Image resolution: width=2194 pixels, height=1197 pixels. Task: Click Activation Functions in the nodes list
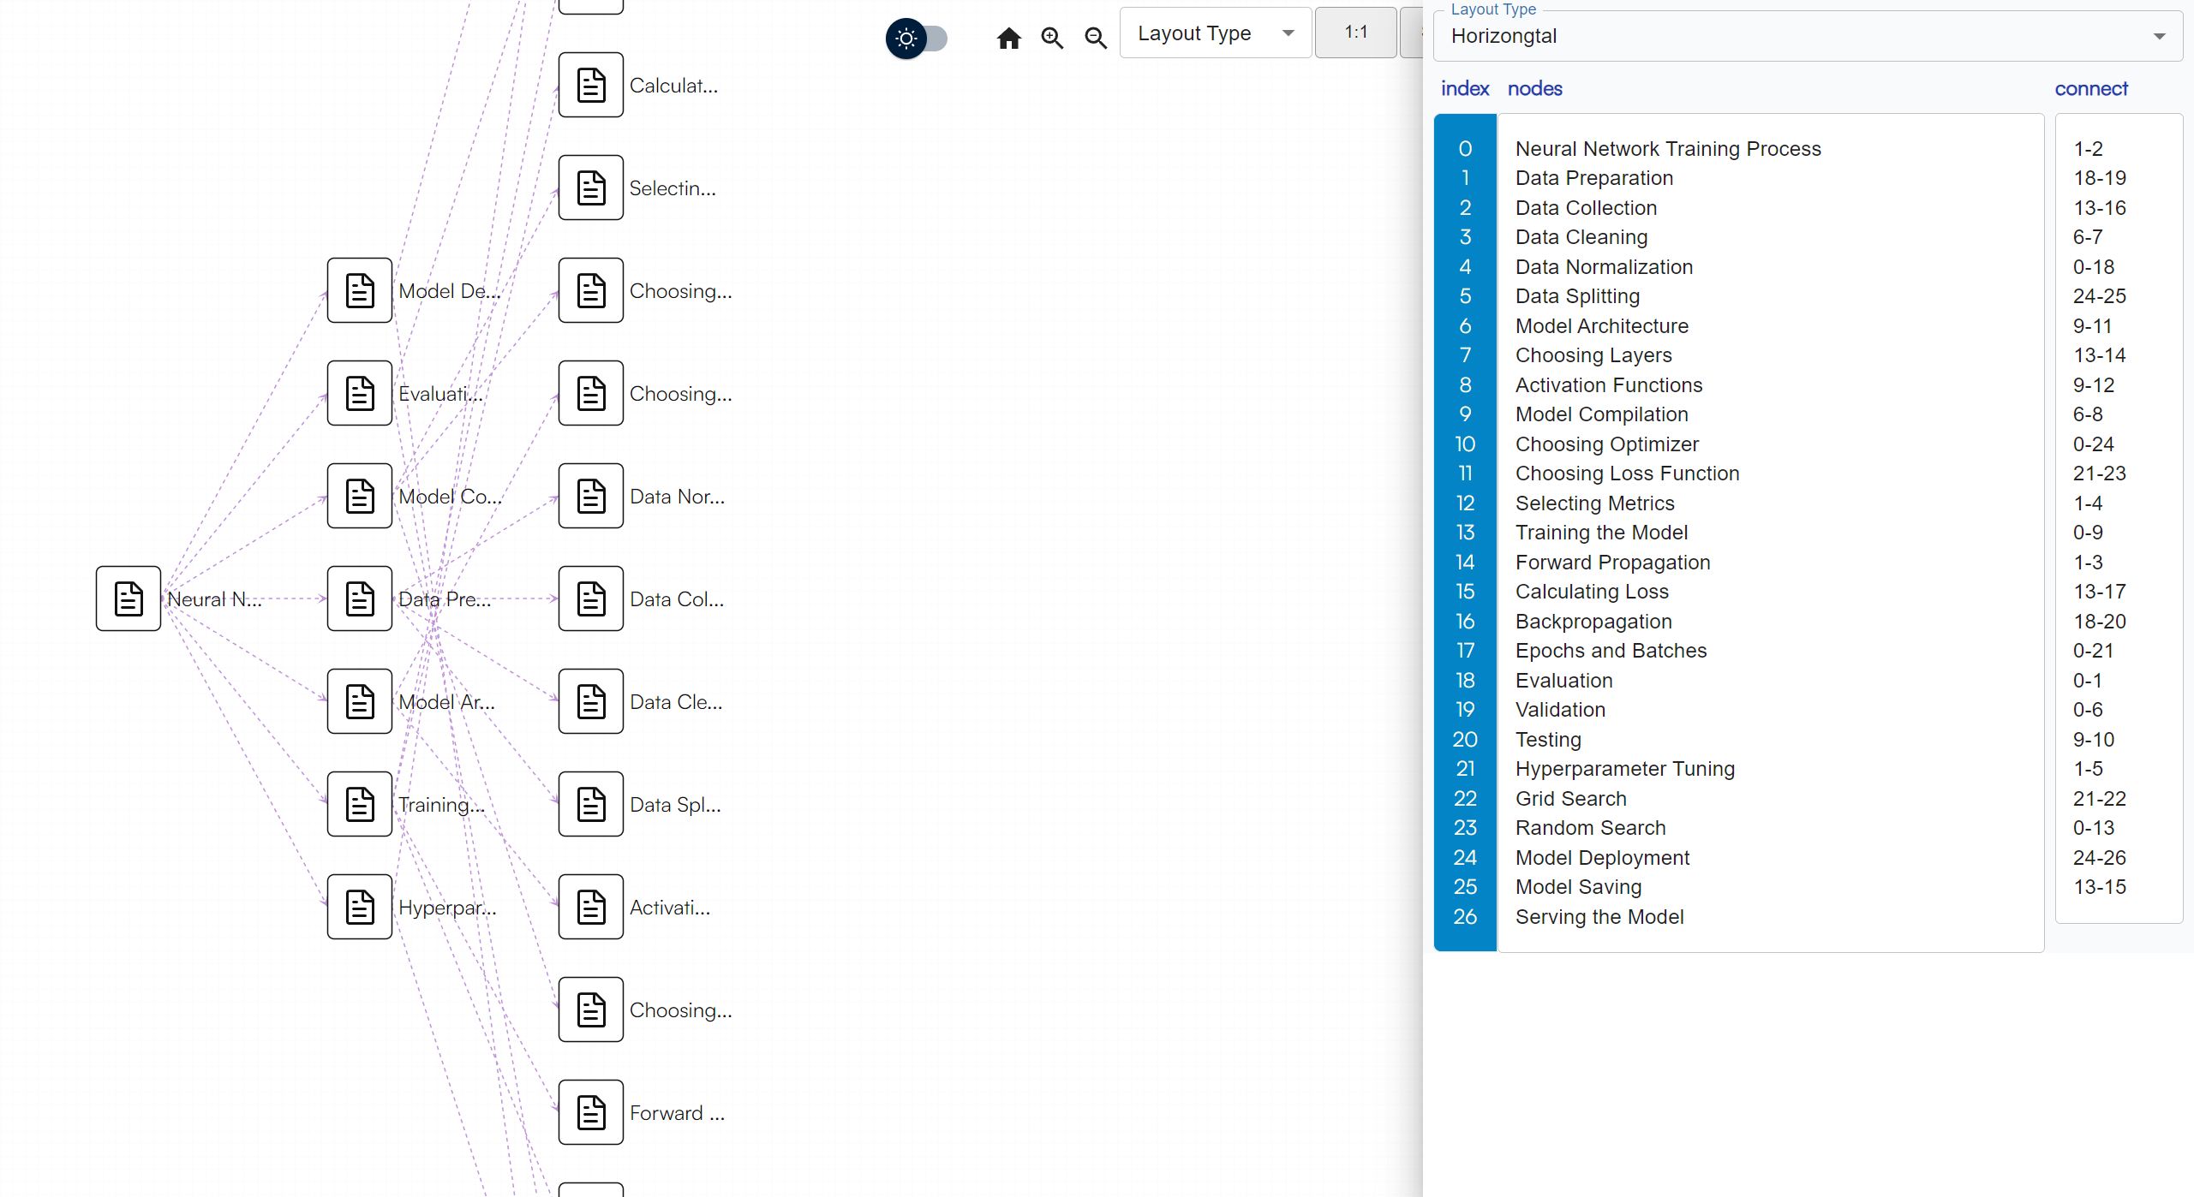coord(1609,385)
